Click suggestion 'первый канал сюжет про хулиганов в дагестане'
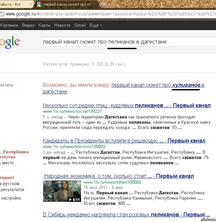The image size is (216, 222). click(x=123, y=88)
